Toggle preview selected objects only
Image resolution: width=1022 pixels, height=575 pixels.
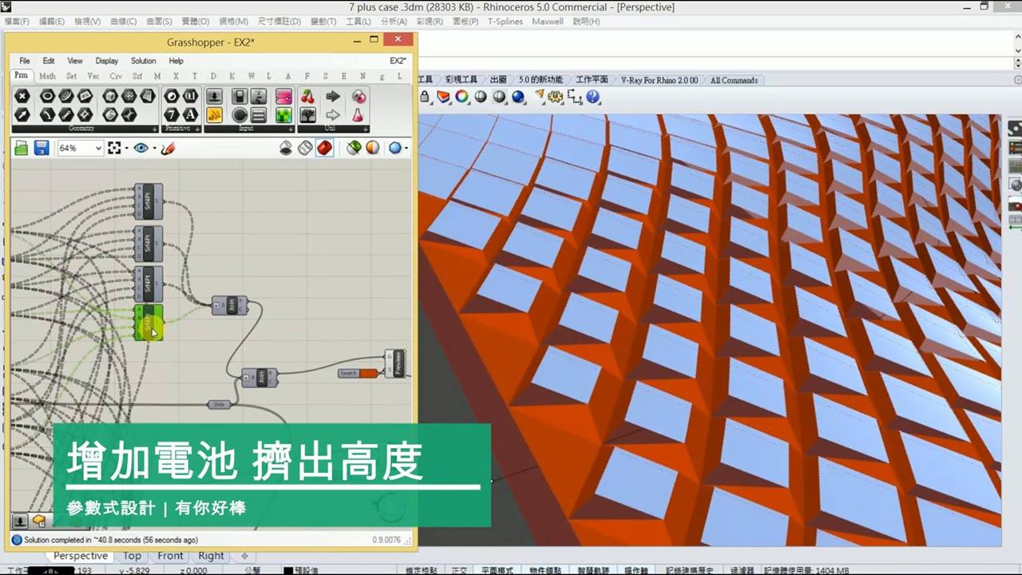click(354, 148)
